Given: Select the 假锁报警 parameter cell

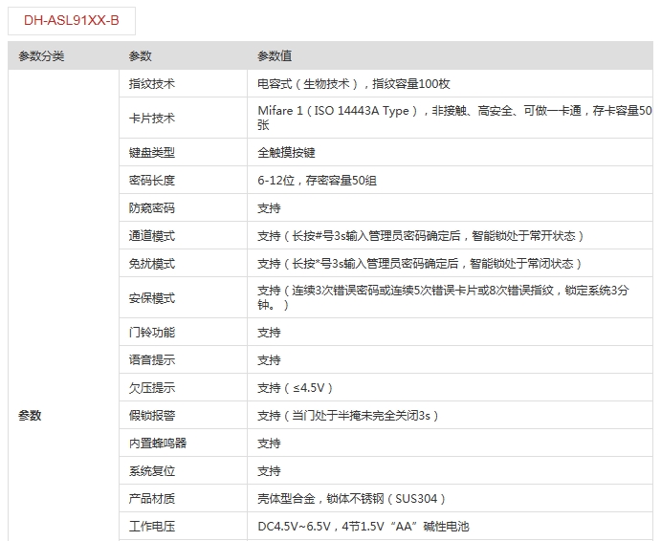Looking at the screenshot, I should pyautogui.click(x=184, y=416).
